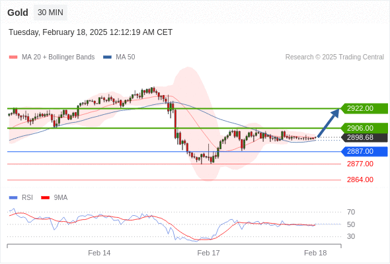Click the Gold chart title
Image resolution: width=390 pixels, height=264 pixels.
tap(18, 13)
